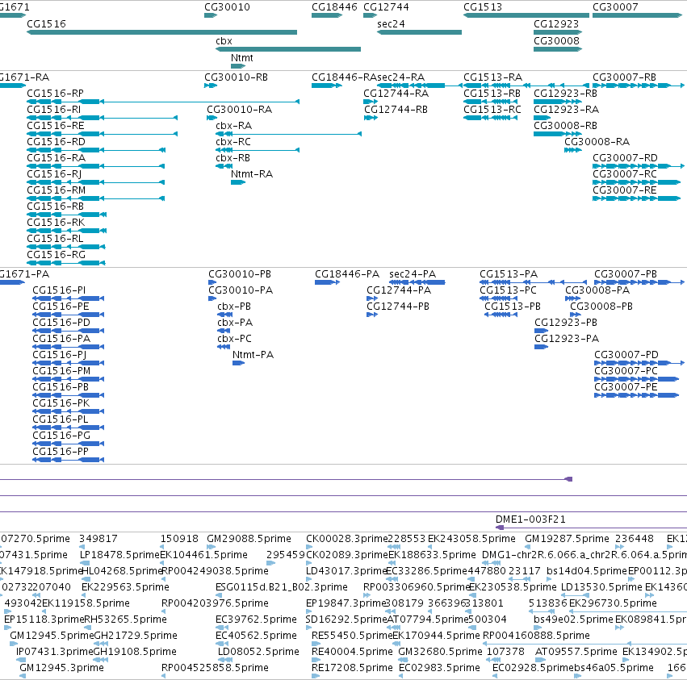The width and height of the screenshot is (687, 680).
Task: Open transcript CG1516-RK
Action: (56, 223)
